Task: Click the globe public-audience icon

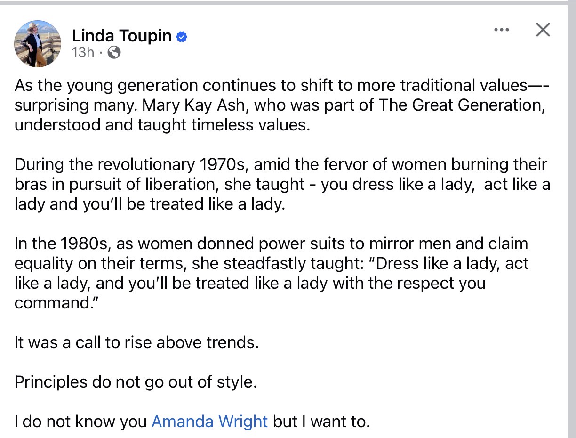Action: (x=114, y=52)
